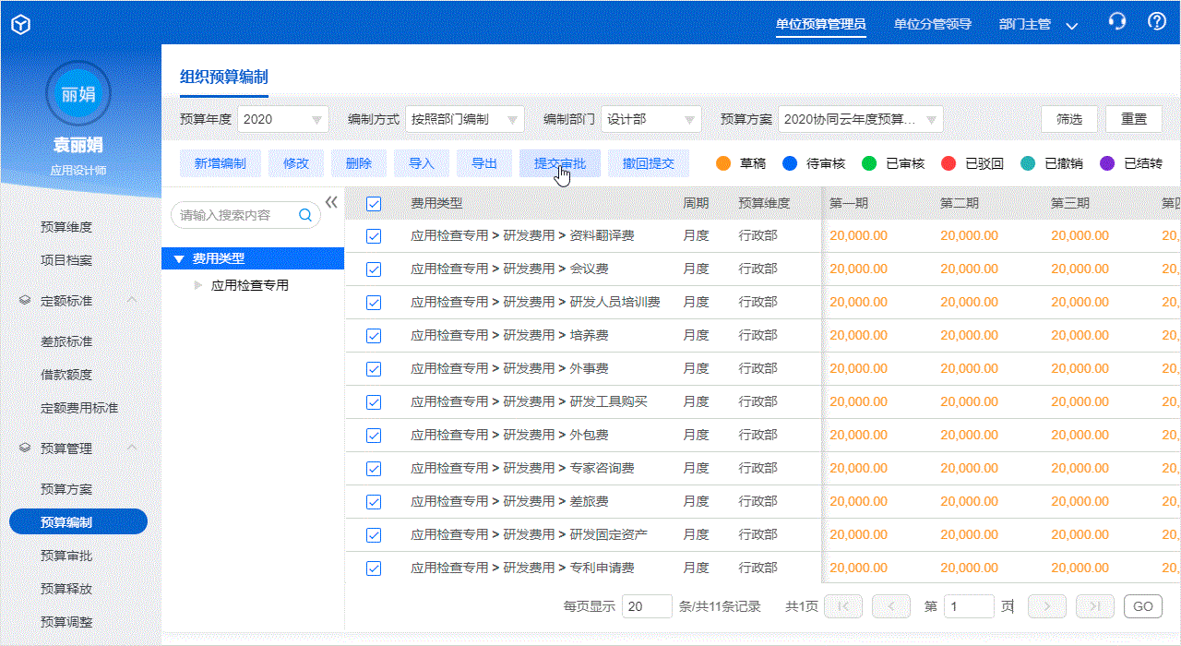The height and width of the screenshot is (646, 1181).
Task: Open the 预算年度 2020 dropdown
Action: click(283, 119)
